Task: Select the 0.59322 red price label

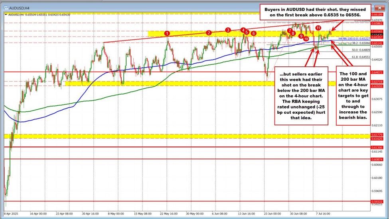Action: point(377,202)
